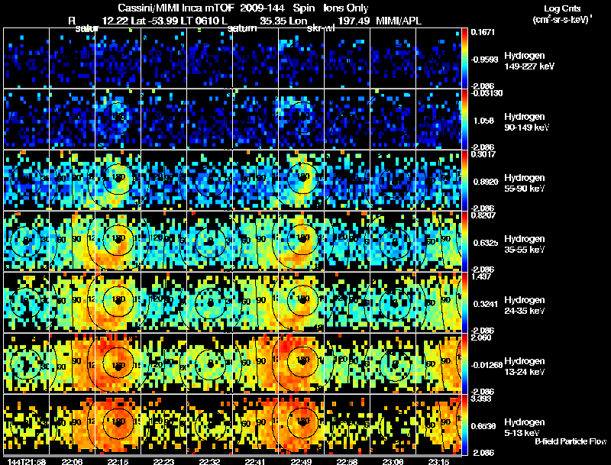
Task: Click the 'skr-wl' label above the panels
Action: point(321,28)
